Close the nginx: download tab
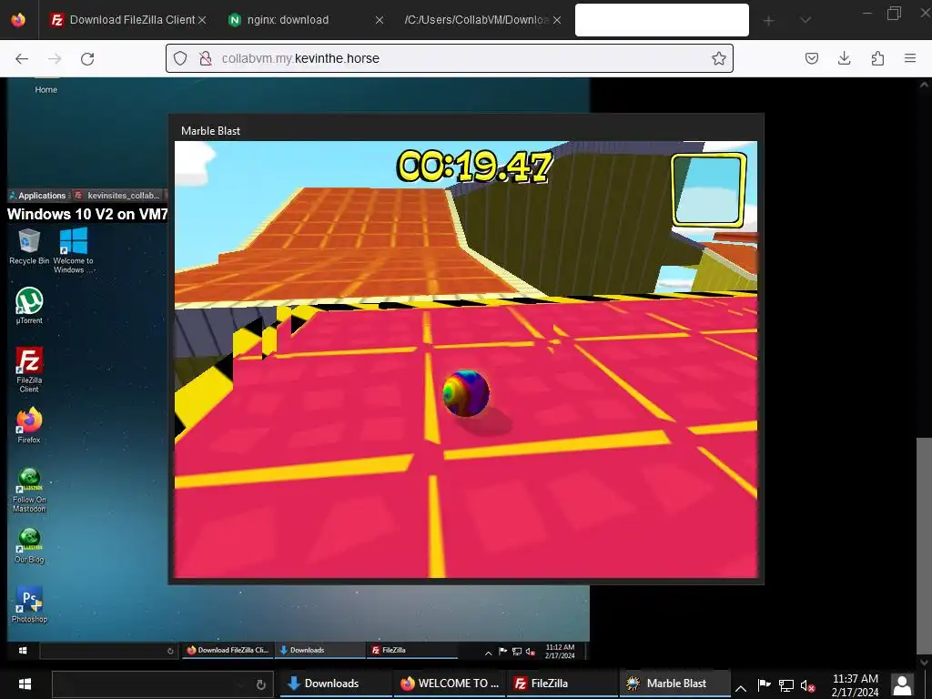 click(380, 20)
